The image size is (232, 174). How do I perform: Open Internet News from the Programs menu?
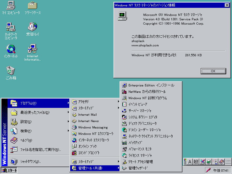click(x=95, y=121)
